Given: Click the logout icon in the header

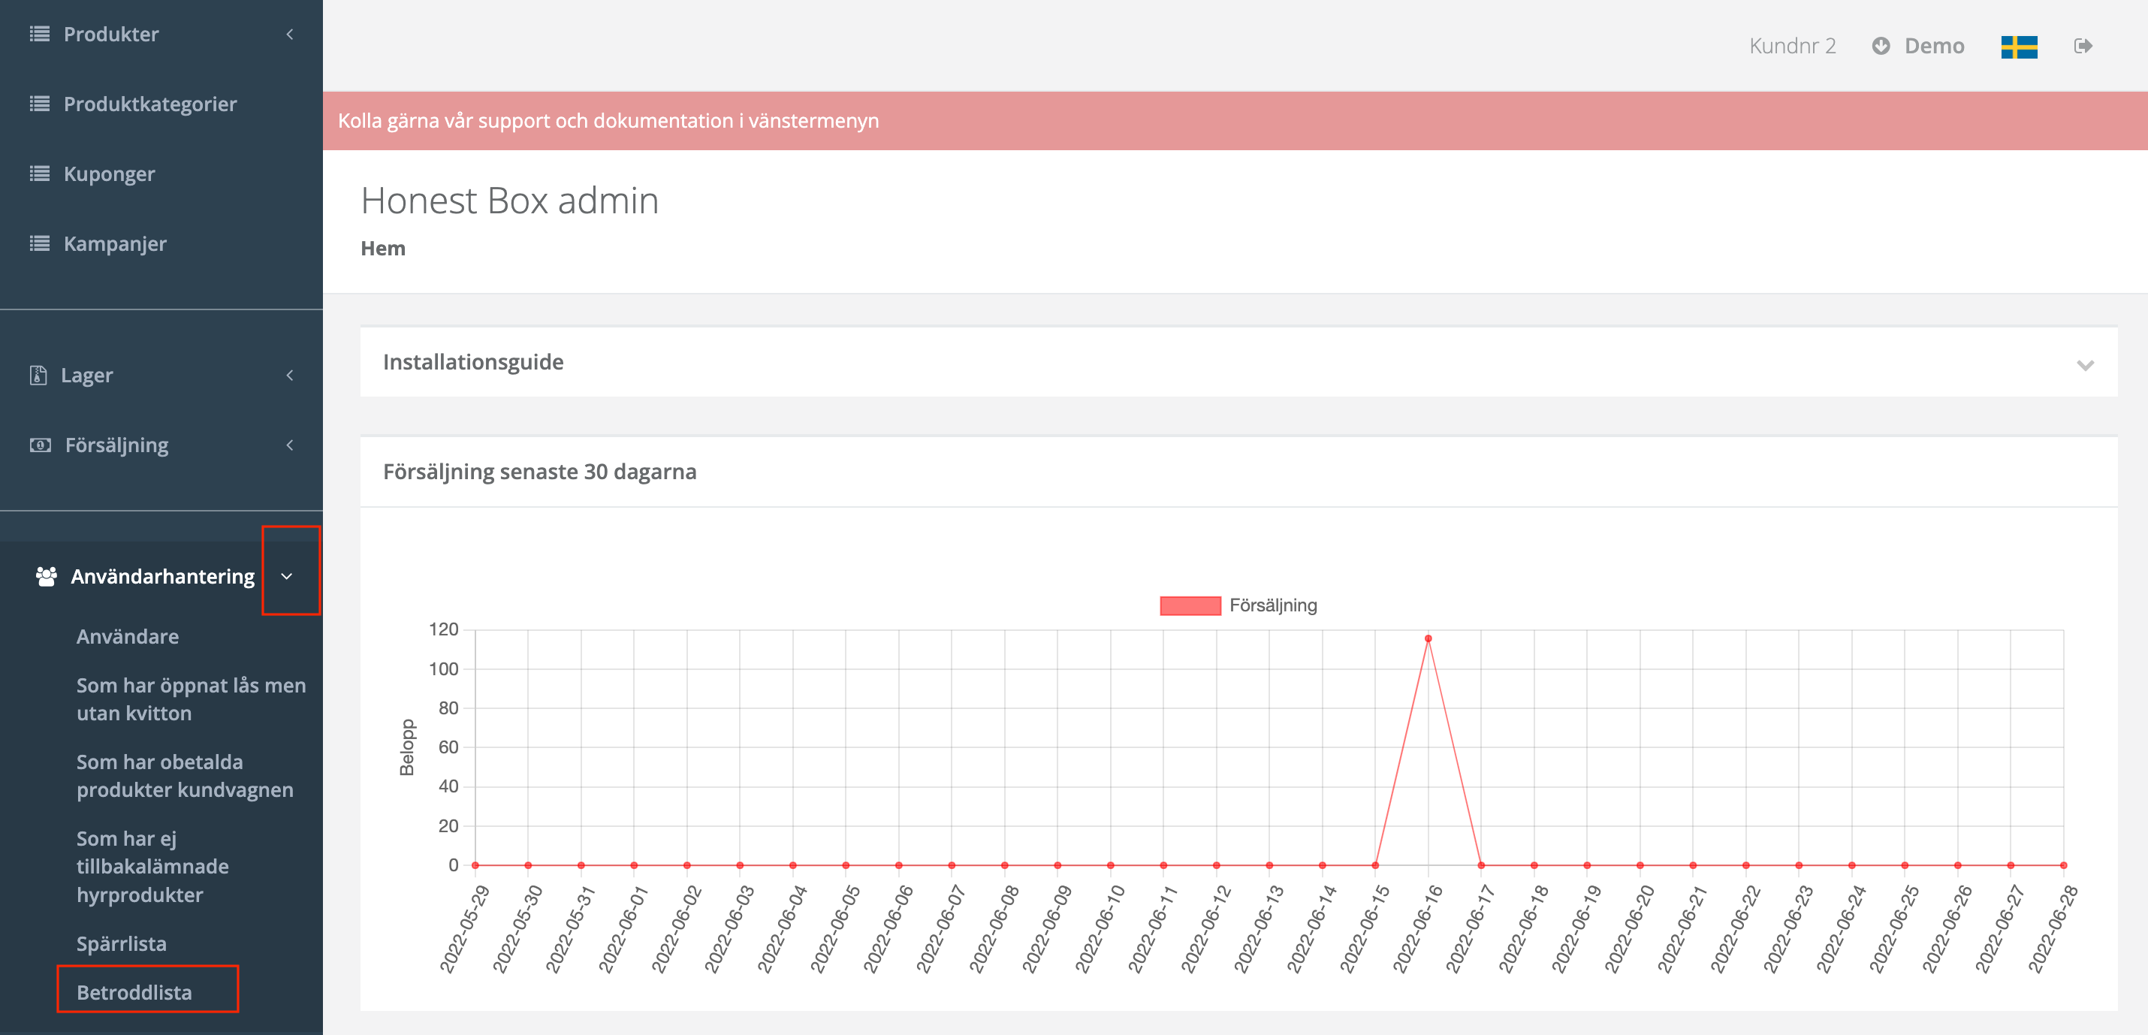Looking at the screenshot, I should coord(2082,46).
